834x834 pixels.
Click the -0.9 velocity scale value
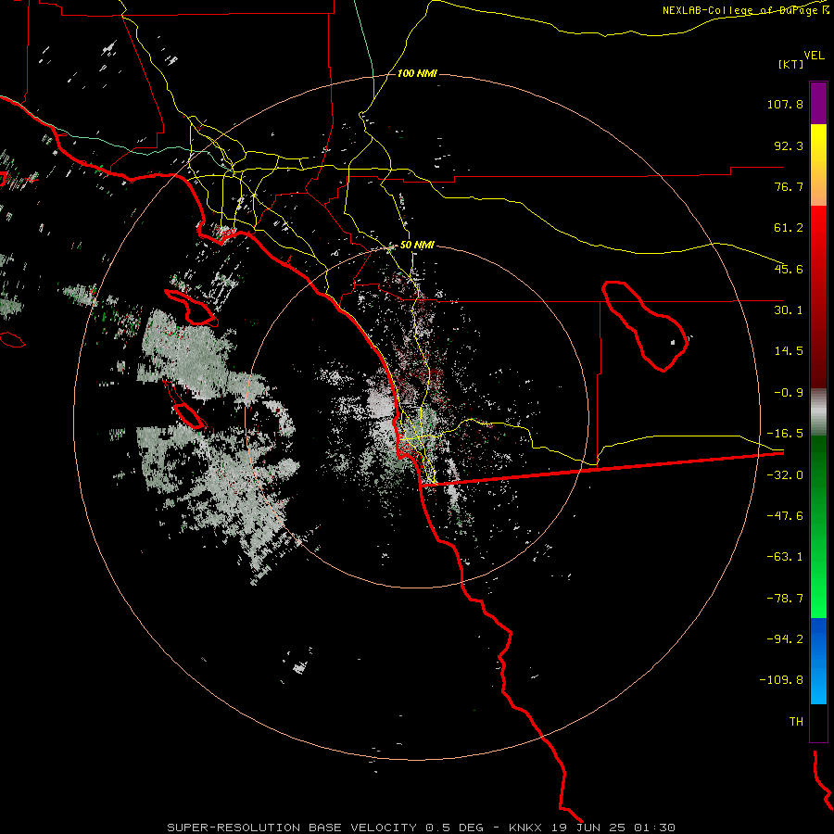pos(789,393)
